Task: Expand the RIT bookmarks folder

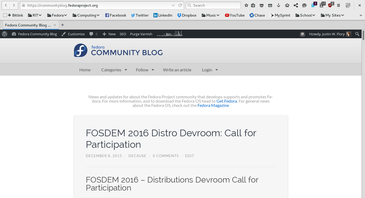Action: coord(35,15)
